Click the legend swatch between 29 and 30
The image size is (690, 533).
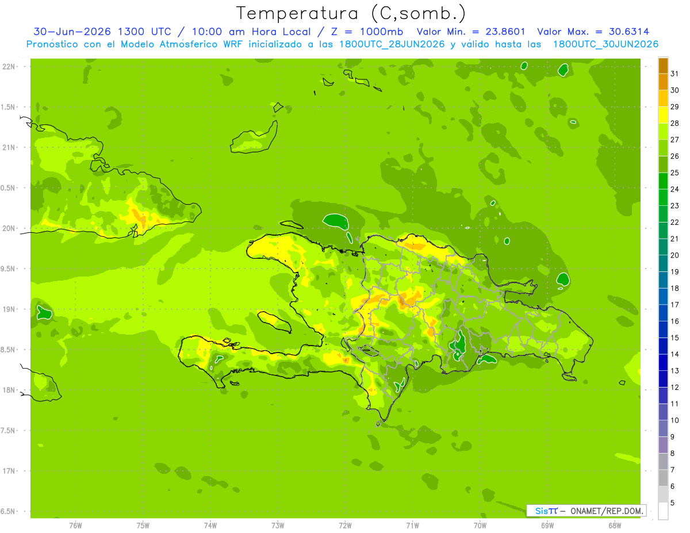tap(663, 98)
